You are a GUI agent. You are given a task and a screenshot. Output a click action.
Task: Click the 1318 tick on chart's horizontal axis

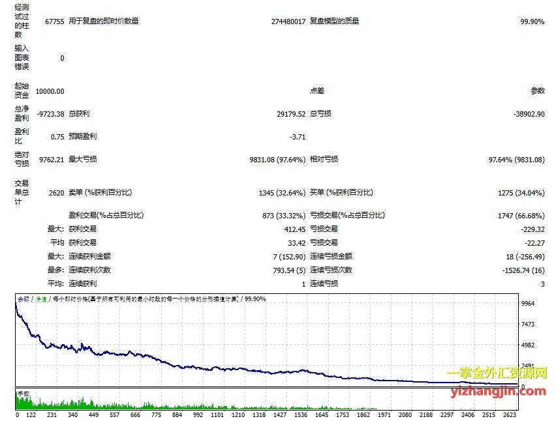pos(258,414)
